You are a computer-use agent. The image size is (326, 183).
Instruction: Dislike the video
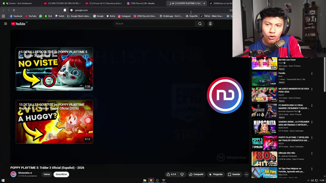coord(182,174)
